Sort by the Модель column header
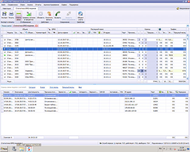The image size is (190, 152). [x=10, y=33]
